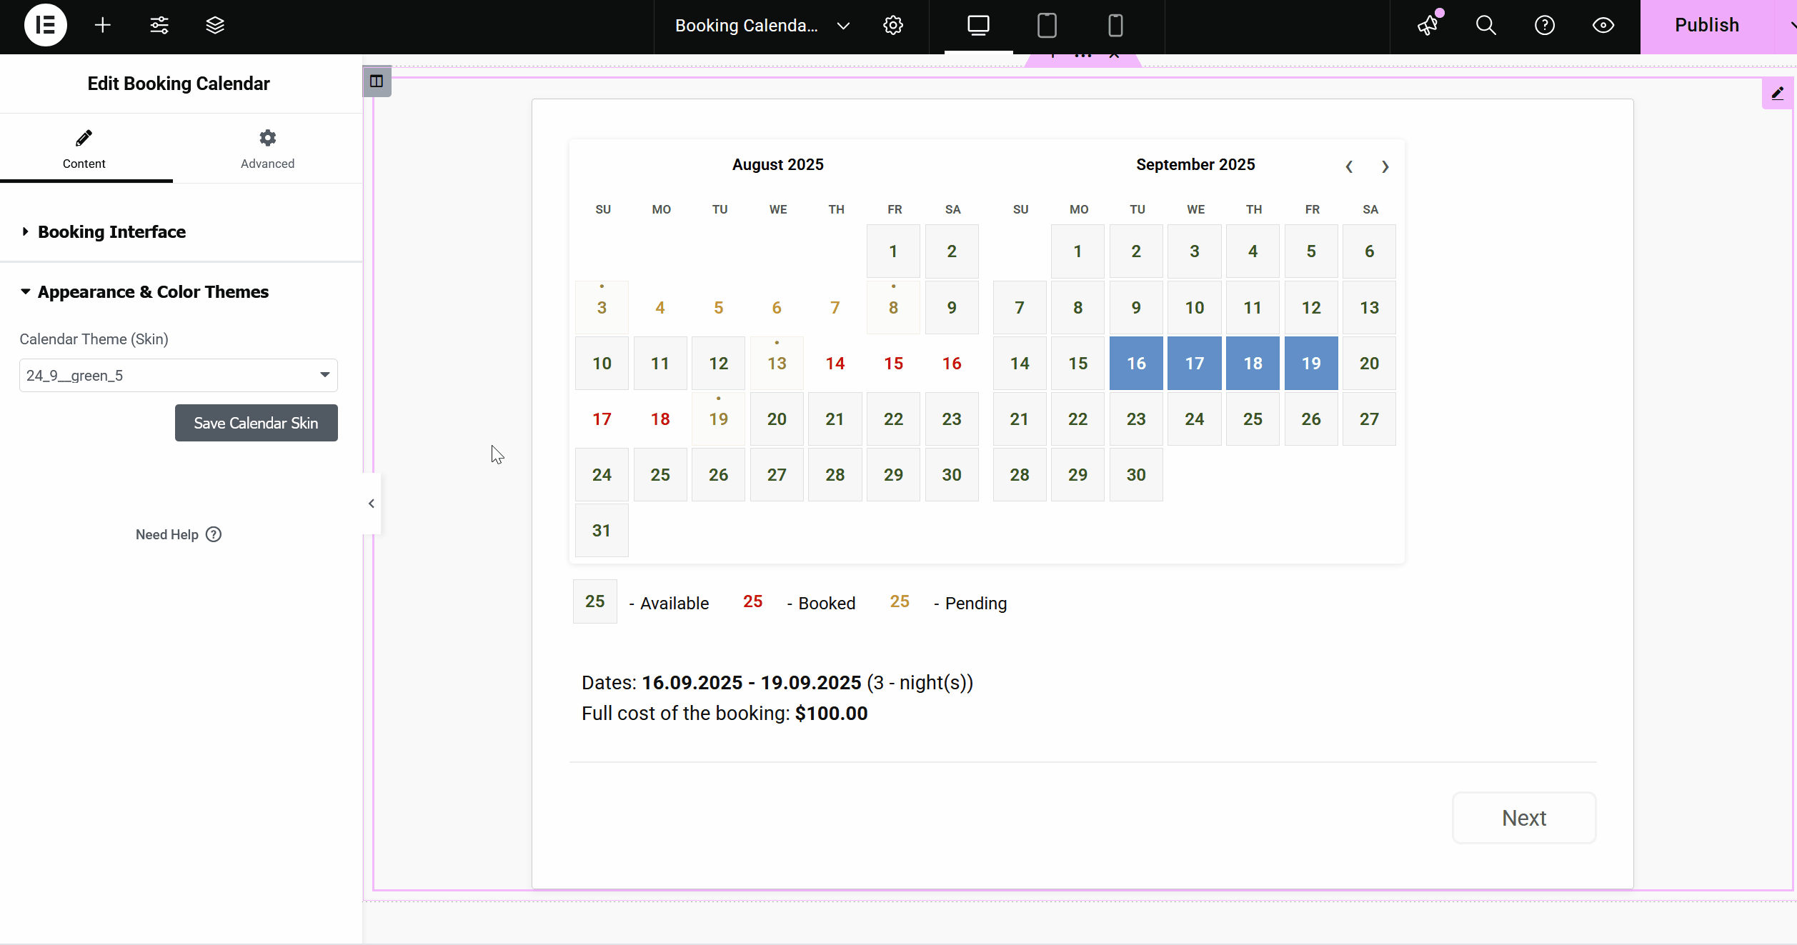The image size is (1797, 945).
Task: Click the Available legend sample cell
Action: click(595, 601)
